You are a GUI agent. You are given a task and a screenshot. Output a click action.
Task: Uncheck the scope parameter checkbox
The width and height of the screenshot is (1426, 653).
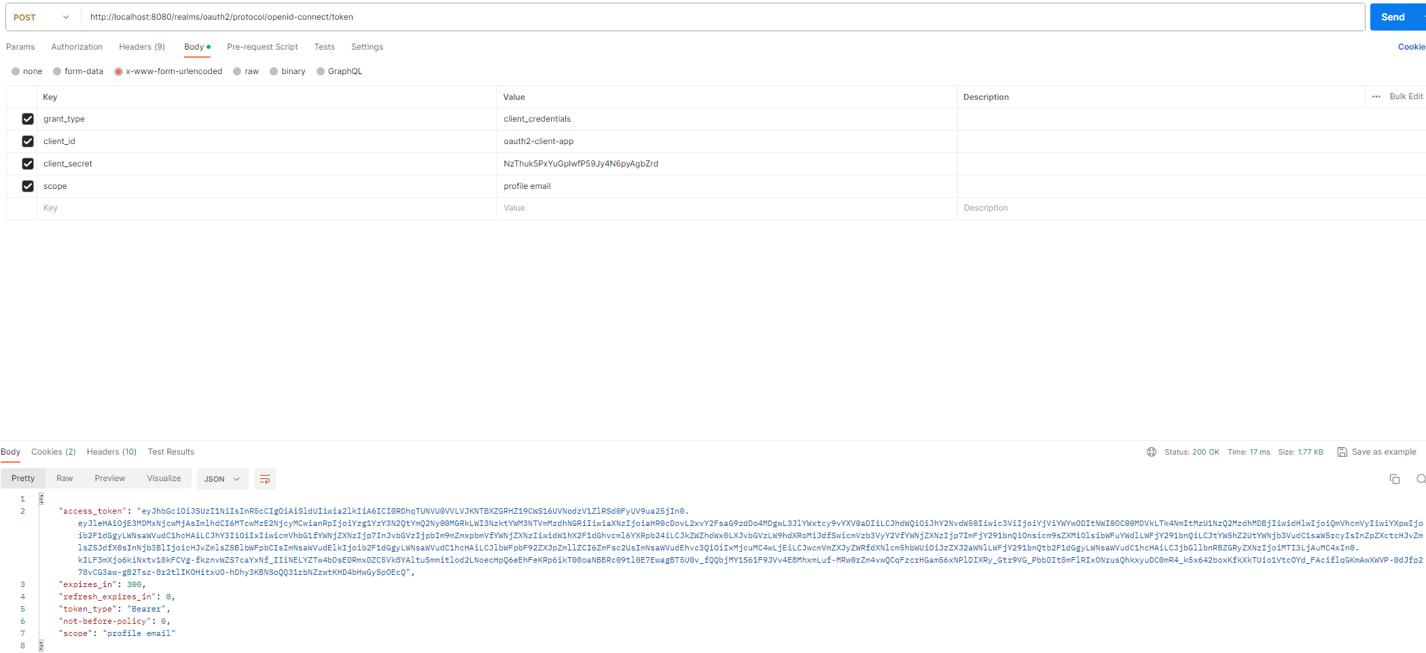click(28, 186)
